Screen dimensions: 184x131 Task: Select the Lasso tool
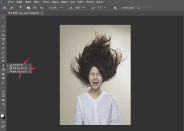pos(3,26)
